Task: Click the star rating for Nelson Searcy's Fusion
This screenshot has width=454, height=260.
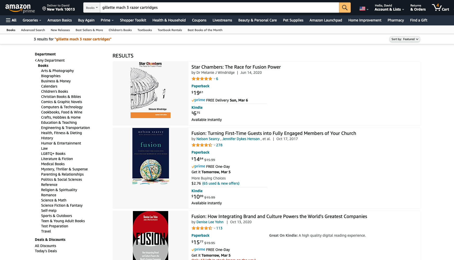Action: (202, 145)
